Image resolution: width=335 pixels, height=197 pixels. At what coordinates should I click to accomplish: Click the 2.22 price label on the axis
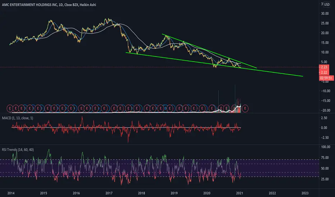(324, 72)
